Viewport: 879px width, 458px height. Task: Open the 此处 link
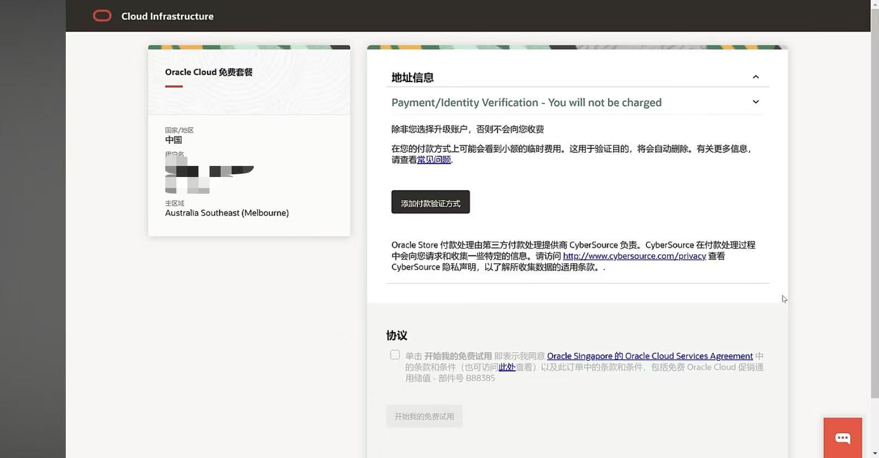(507, 367)
